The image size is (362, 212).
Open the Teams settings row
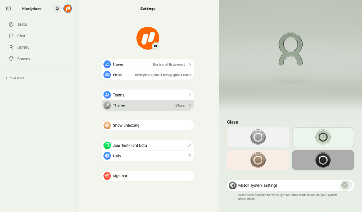point(148,95)
